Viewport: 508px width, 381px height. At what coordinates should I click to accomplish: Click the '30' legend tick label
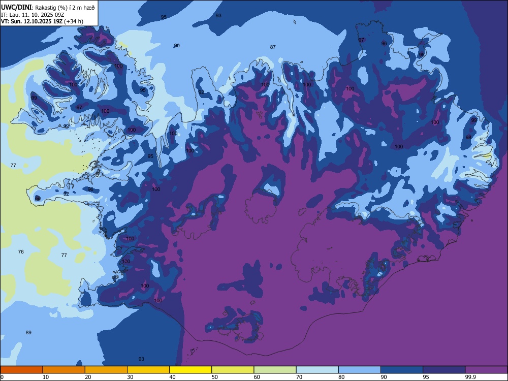click(x=130, y=377)
